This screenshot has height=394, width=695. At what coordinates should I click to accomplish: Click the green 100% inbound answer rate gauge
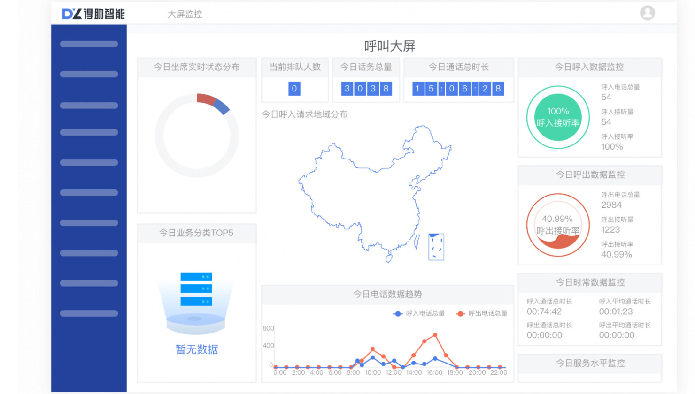tap(558, 117)
